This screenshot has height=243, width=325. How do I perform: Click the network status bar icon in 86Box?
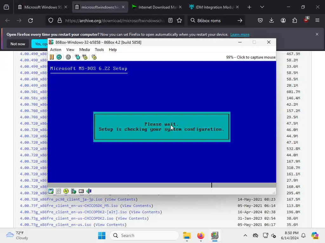(74, 191)
